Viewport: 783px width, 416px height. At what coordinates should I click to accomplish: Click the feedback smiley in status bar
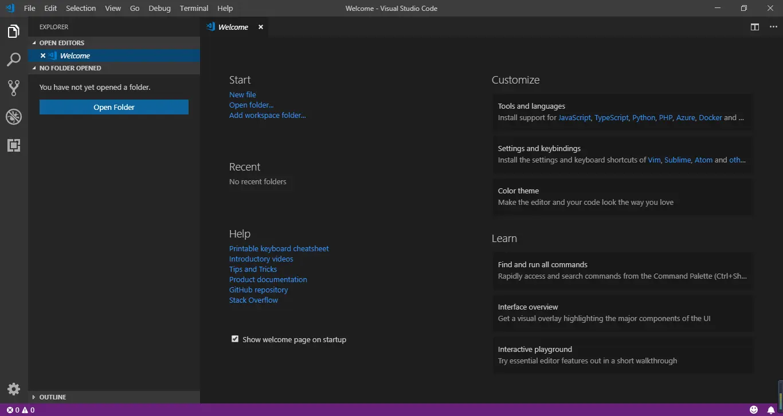coord(754,410)
